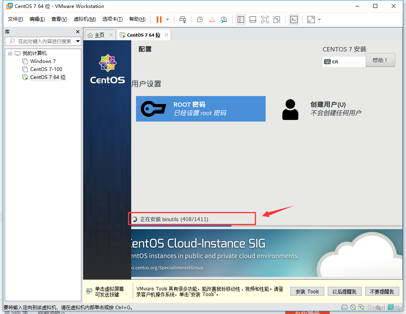Viewport: 406px width, 314px height.
Task: Enter full screen mode icon
Action: click(x=264, y=20)
